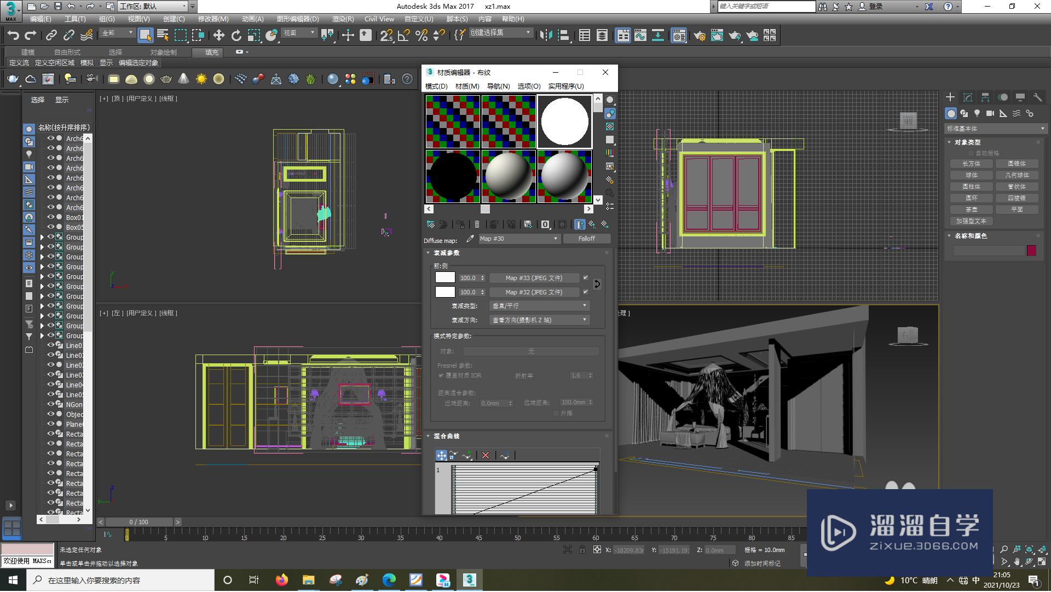This screenshot has width=1051, height=592.
Task: Switch to the 对象绘制 ribbon tab
Action: pos(163,53)
